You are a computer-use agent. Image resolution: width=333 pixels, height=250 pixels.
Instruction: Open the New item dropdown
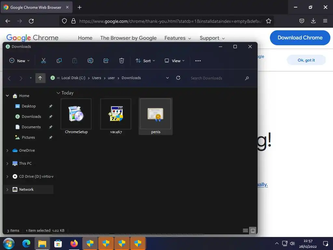point(19,61)
